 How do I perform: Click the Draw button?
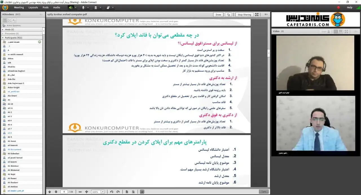click(x=218, y=15)
